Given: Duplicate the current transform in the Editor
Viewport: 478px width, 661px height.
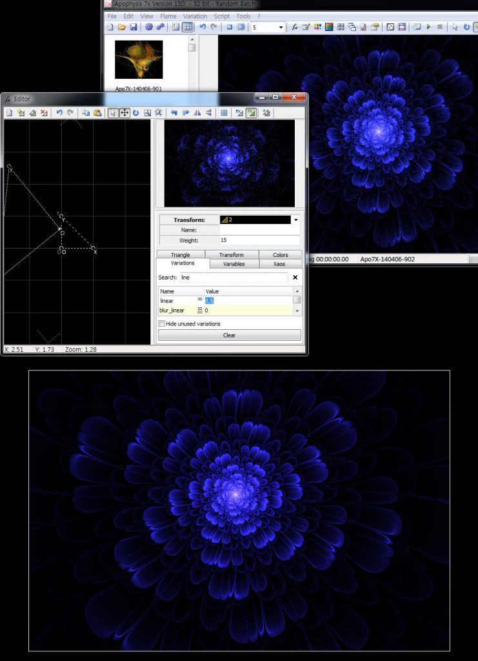Looking at the screenshot, I should click(32, 112).
